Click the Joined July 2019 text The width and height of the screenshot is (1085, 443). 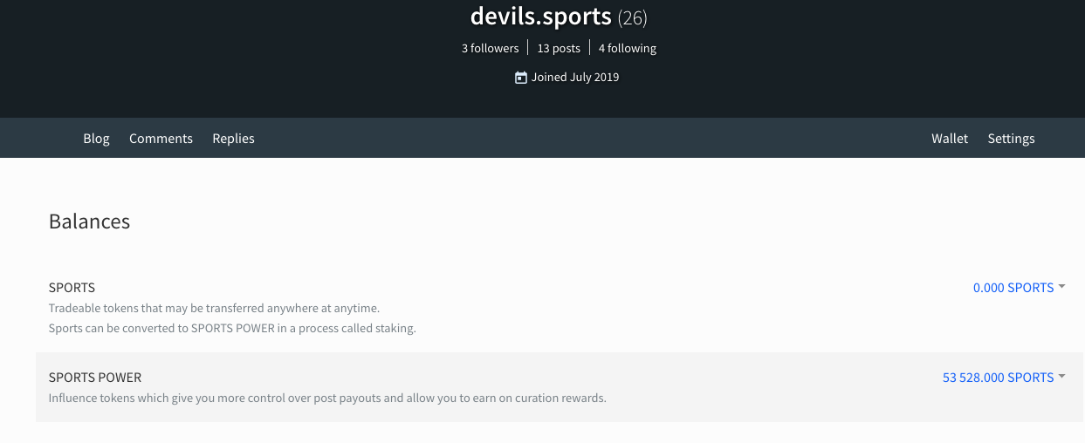(575, 77)
